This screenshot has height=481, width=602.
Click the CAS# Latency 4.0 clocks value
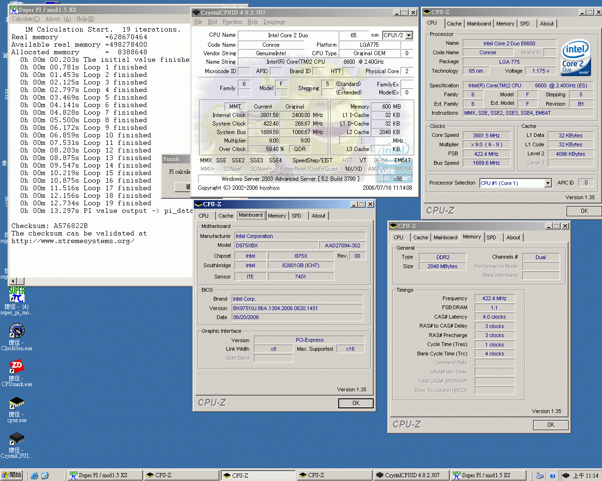494,317
